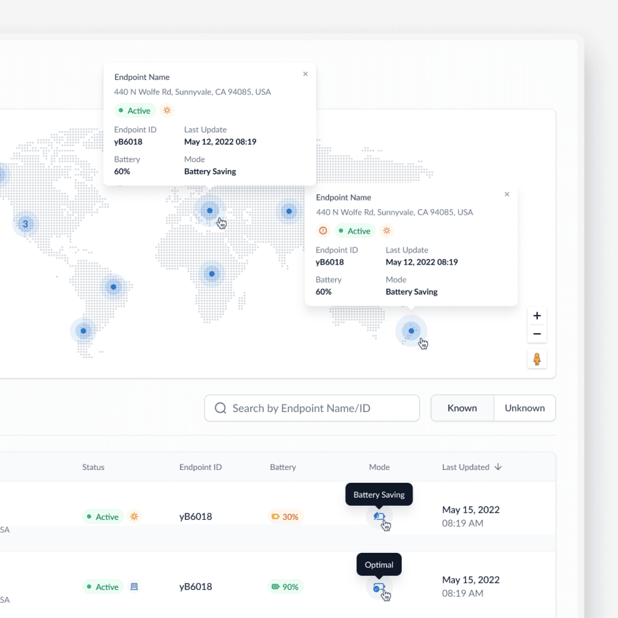The height and width of the screenshot is (618, 618).
Task: Click the Active badge in lower popup
Action: point(355,231)
